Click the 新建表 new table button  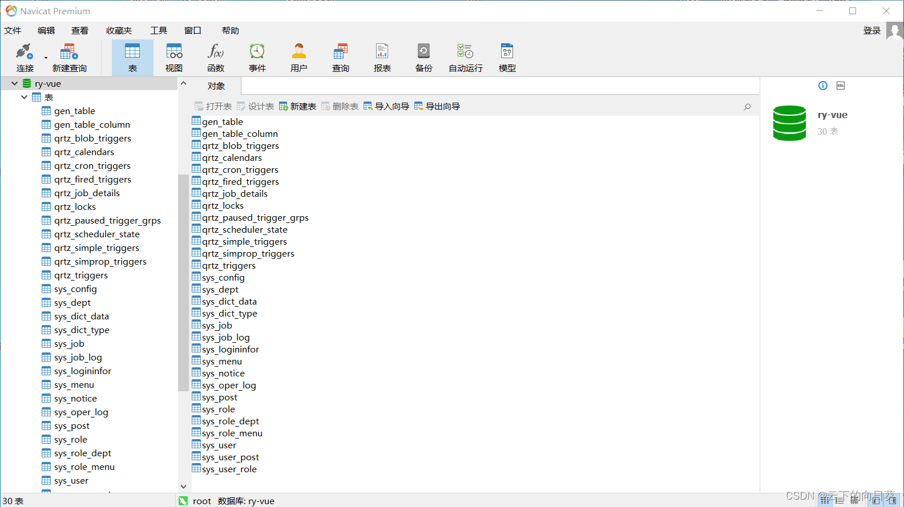[x=297, y=107]
